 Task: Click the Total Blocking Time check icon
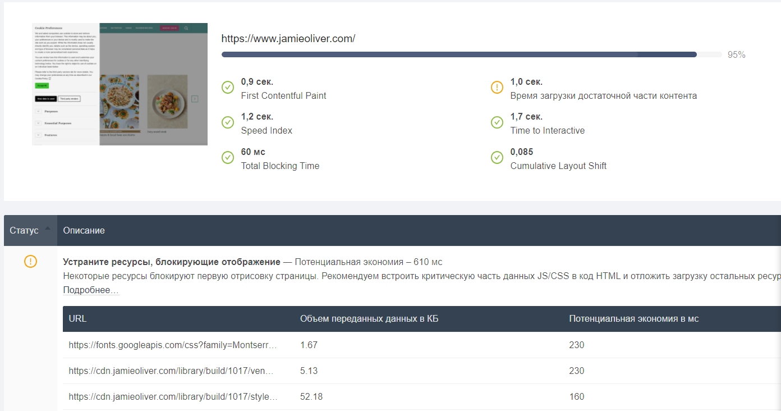pos(228,158)
